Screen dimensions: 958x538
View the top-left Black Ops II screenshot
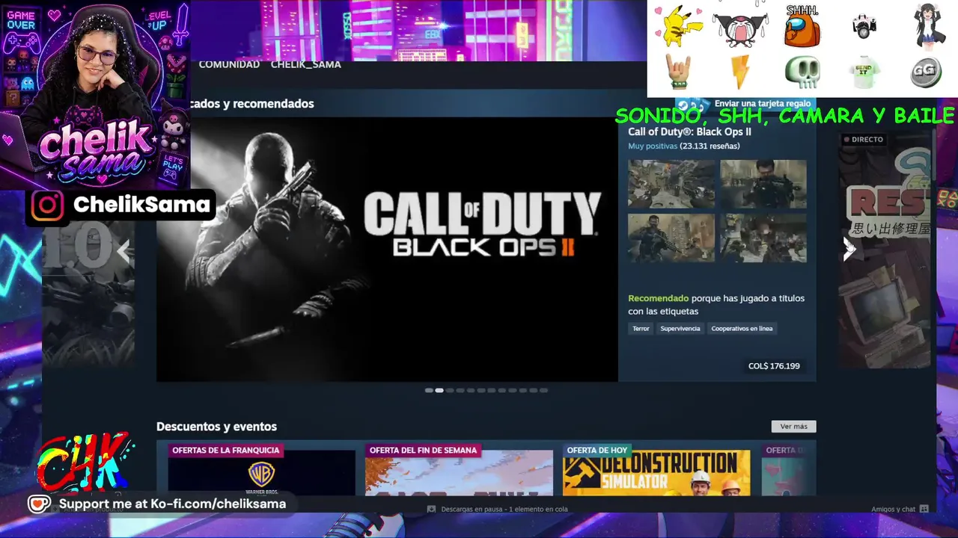671,184
